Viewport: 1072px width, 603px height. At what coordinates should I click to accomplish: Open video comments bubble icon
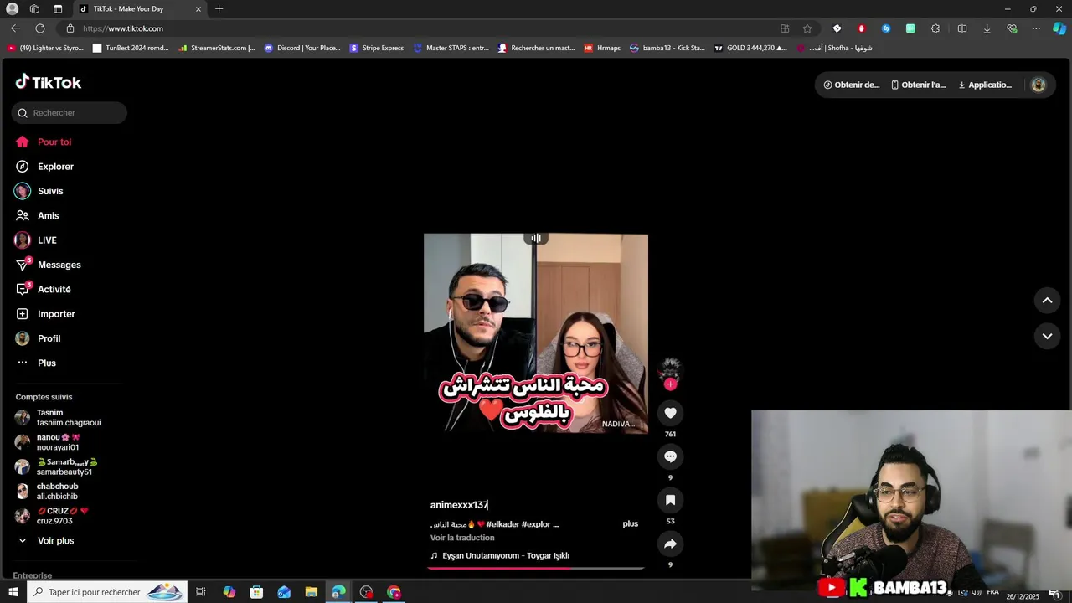click(670, 456)
